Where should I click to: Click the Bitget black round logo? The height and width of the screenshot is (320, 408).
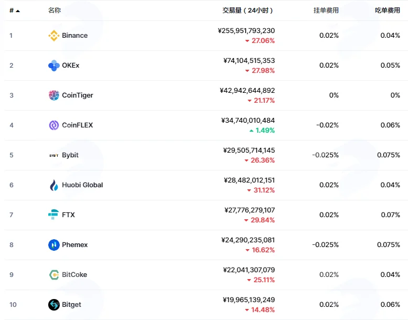[54, 305]
